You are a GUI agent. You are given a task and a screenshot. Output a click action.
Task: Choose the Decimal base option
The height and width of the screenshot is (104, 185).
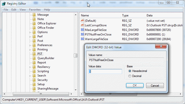(x=130, y=76)
